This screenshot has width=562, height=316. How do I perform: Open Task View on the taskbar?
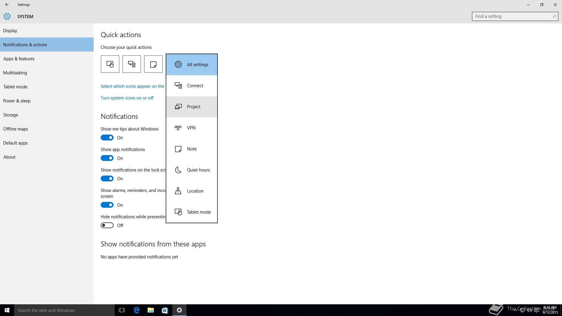tap(122, 310)
